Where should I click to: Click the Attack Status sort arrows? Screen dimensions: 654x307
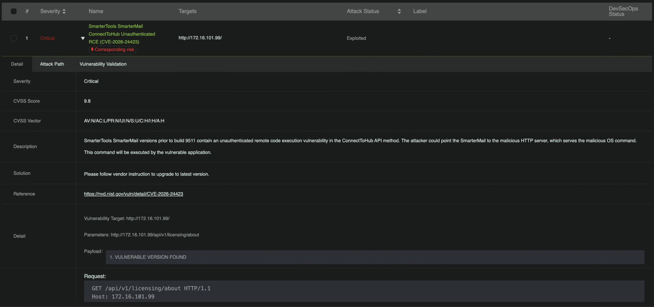pyautogui.click(x=399, y=11)
